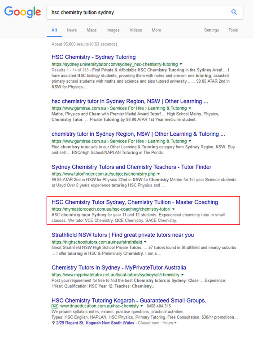Open search Settings

click(211, 30)
